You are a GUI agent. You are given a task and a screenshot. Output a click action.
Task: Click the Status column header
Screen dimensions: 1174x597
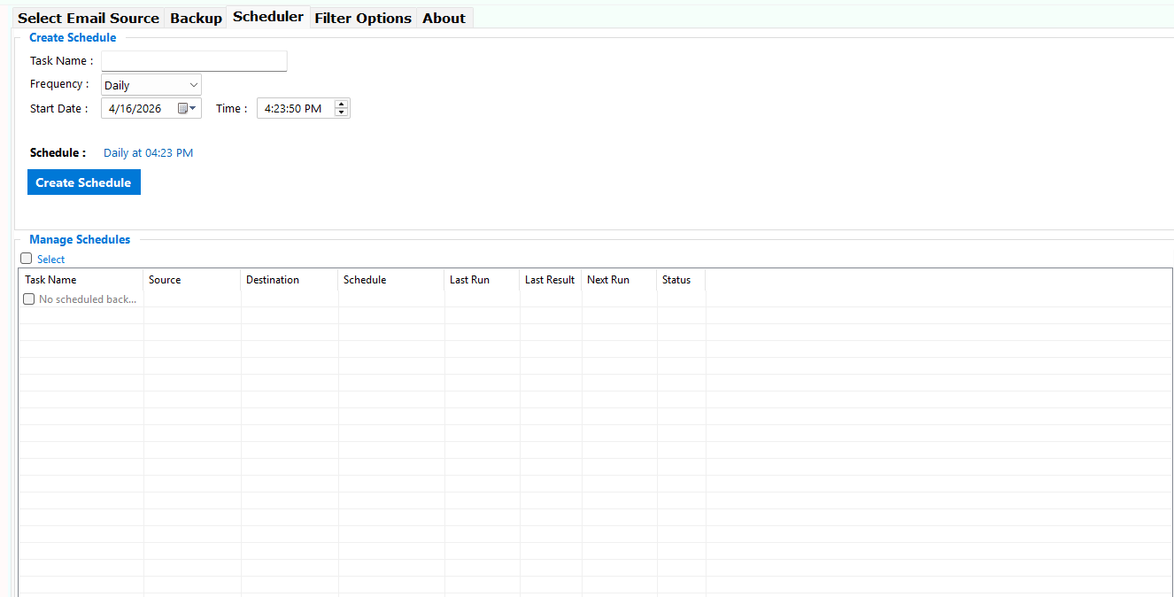click(681, 280)
